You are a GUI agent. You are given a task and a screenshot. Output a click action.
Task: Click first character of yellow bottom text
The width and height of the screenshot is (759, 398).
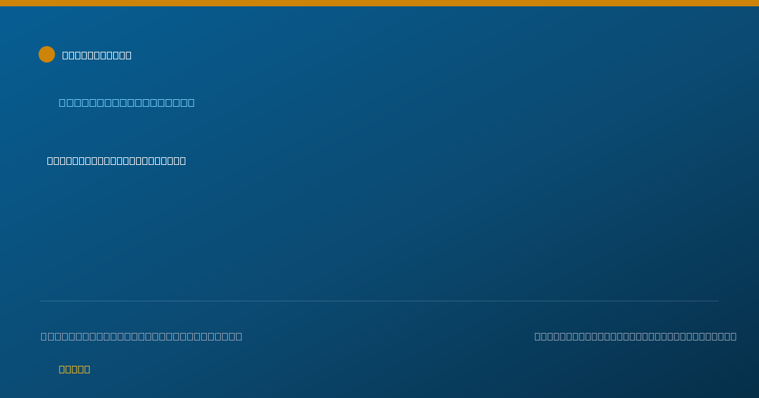tap(62, 369)
